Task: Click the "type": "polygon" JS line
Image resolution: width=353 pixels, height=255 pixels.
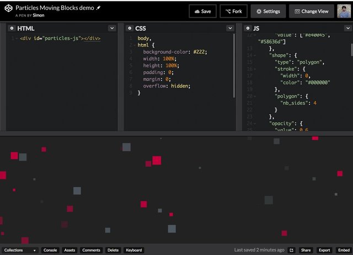Action: [299, 62]
